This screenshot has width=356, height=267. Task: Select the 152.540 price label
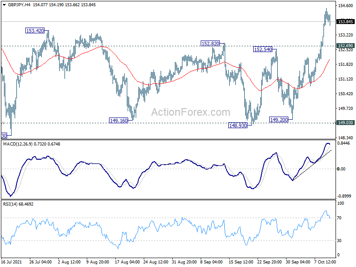263,49
